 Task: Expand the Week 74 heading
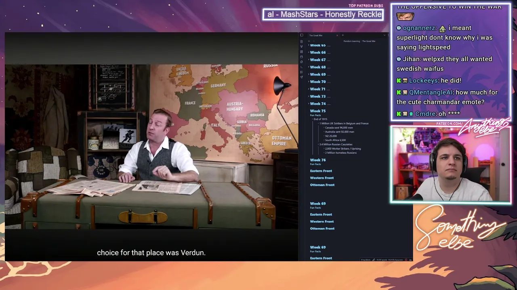(309, 104)
